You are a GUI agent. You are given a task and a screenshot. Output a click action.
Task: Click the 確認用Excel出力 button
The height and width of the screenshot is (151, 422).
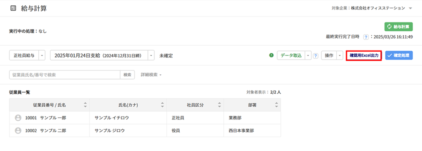click(x=363, y=56)
